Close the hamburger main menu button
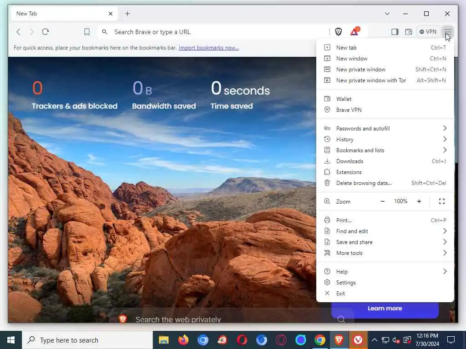466x349 pixels. [448, 32]
